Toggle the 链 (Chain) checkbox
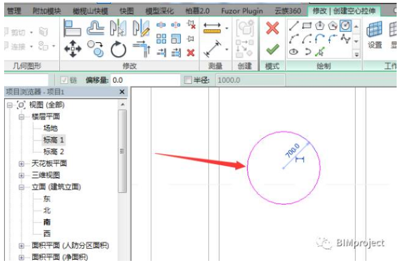The width and height of the screenshot is (399, 265). point(64,80)
